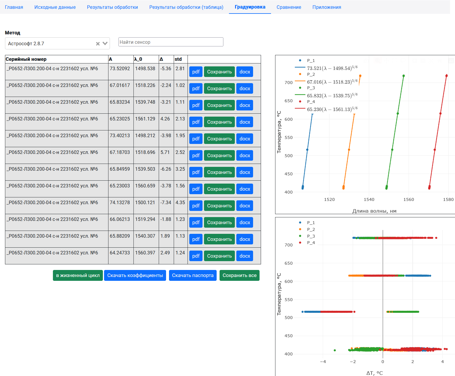This screenshot has height=376, width=455.
Task: Click the ΔT, °C axis title
Action: click(374, 373)
